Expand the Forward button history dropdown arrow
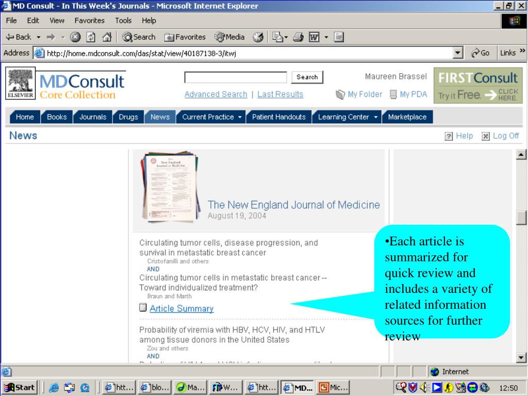This screenshot has height=396, width=528. tap(62, 37)
